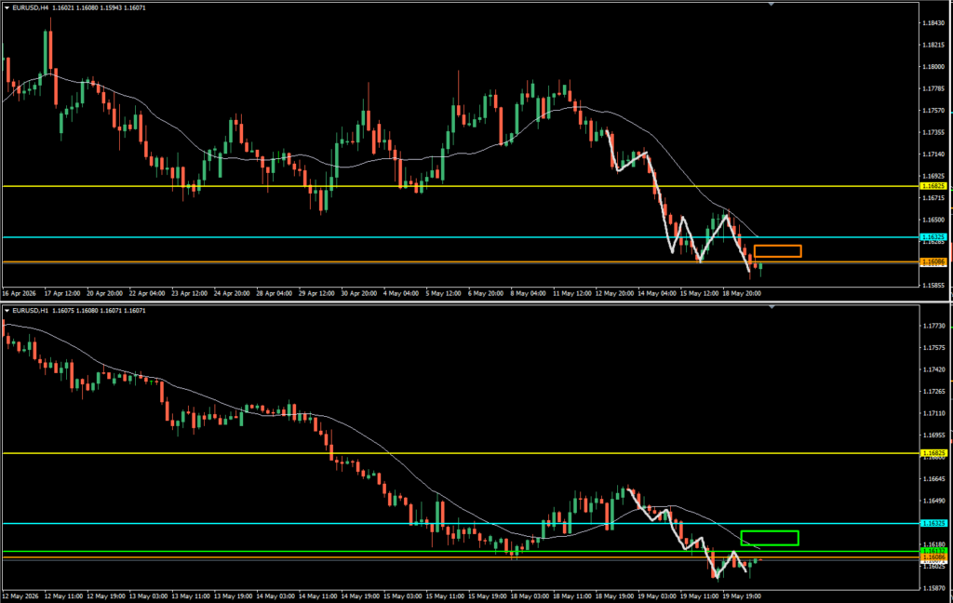Click the 22 Apr 04:00 label on H4 time axis
Screen dimensions: 953x603
click(x=146, y=293)
